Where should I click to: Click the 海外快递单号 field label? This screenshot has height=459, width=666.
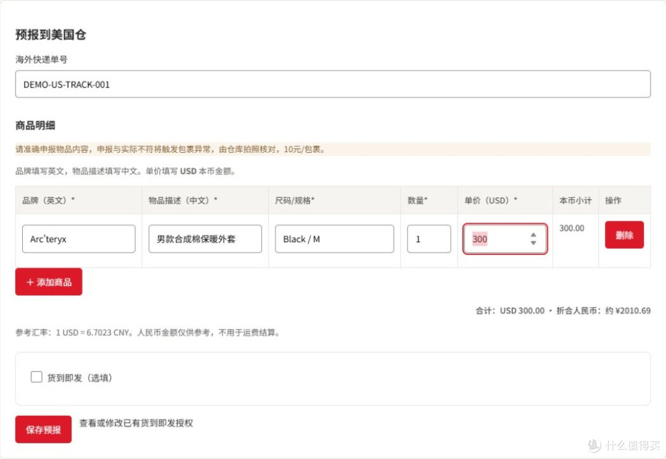[x=42, y=59]
